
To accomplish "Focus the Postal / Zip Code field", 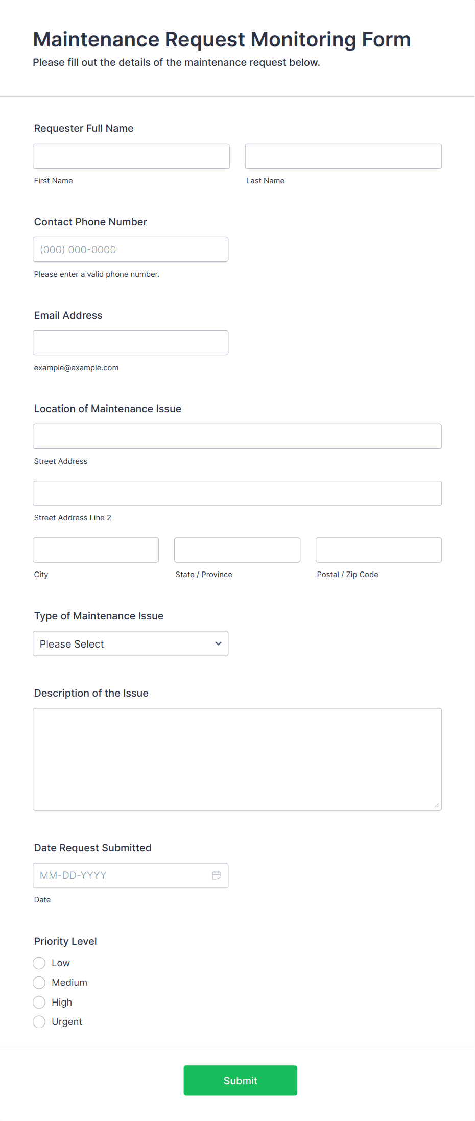I will [x=378, y=550].
